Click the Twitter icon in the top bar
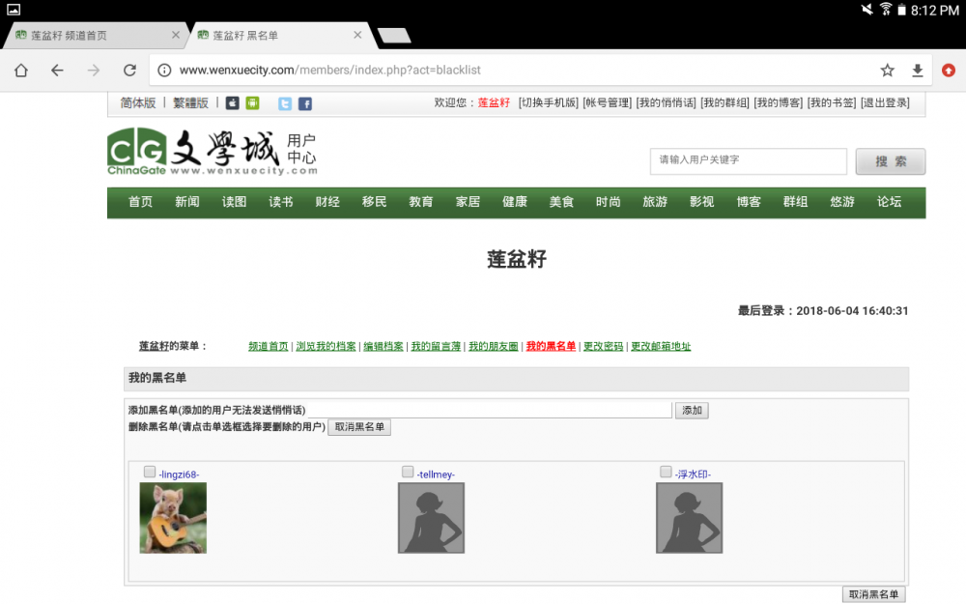The width and height of the screenshot is (966, 604). [x=285, y=103]
